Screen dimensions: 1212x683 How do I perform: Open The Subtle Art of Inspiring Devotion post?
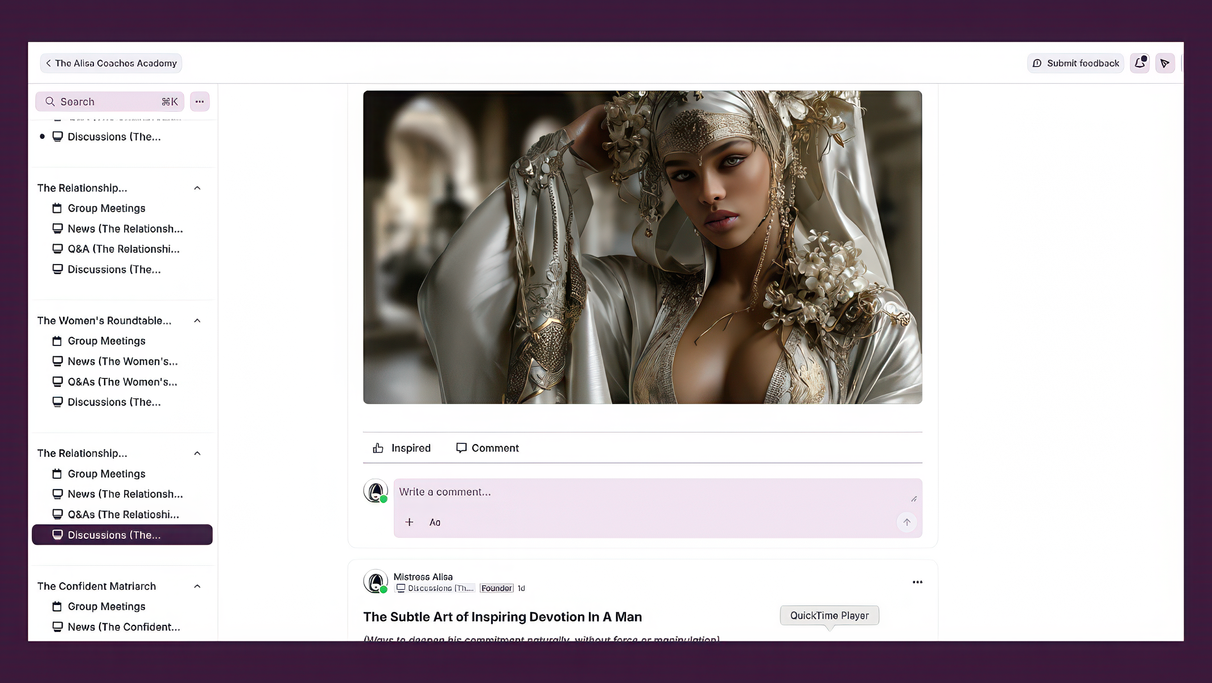[x=502, y=617]
